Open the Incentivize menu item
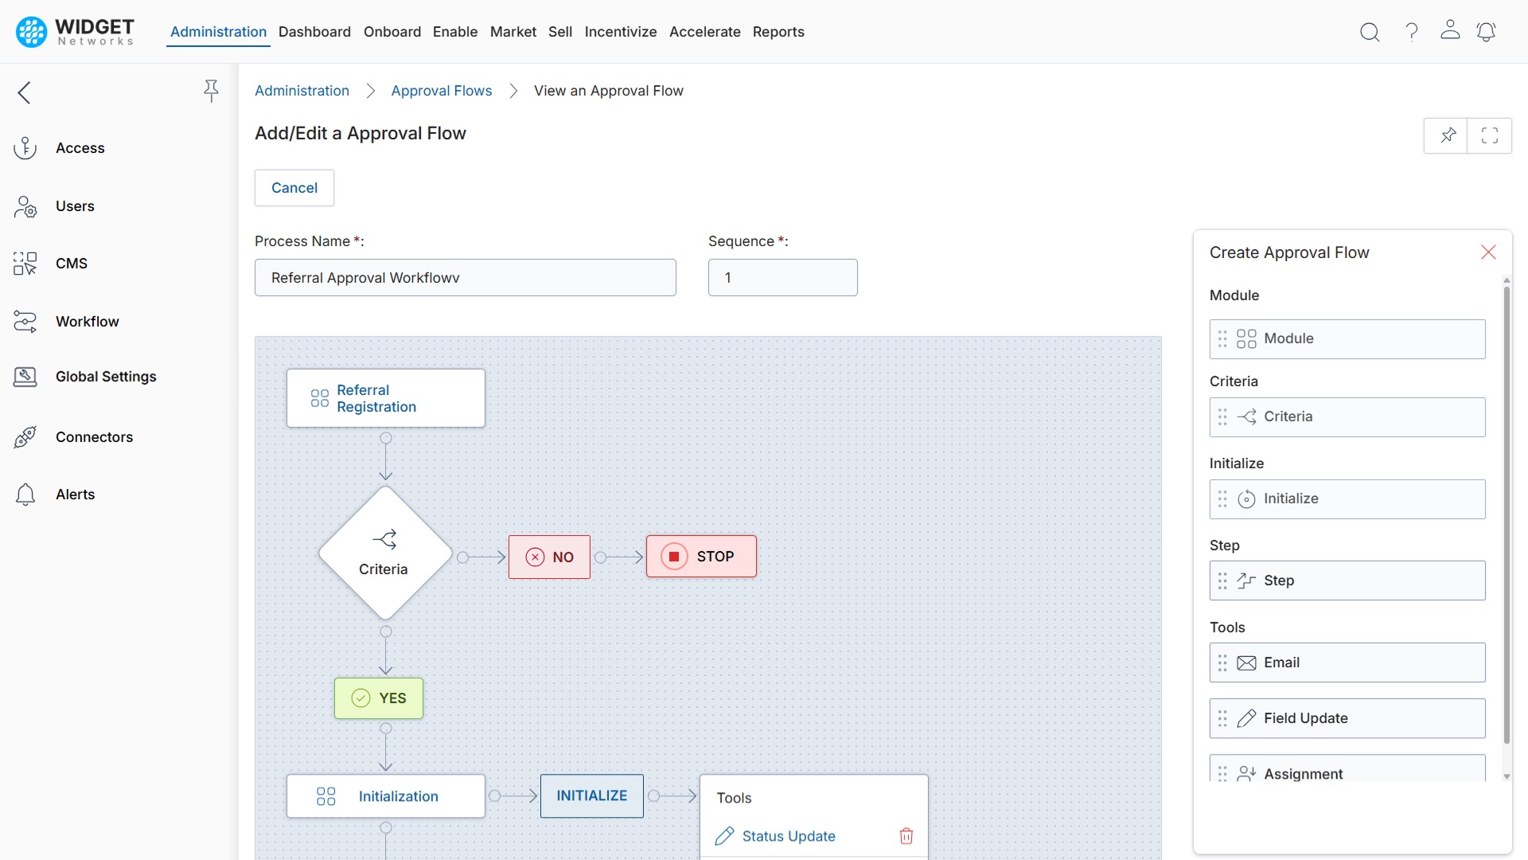 click(621, 32)
